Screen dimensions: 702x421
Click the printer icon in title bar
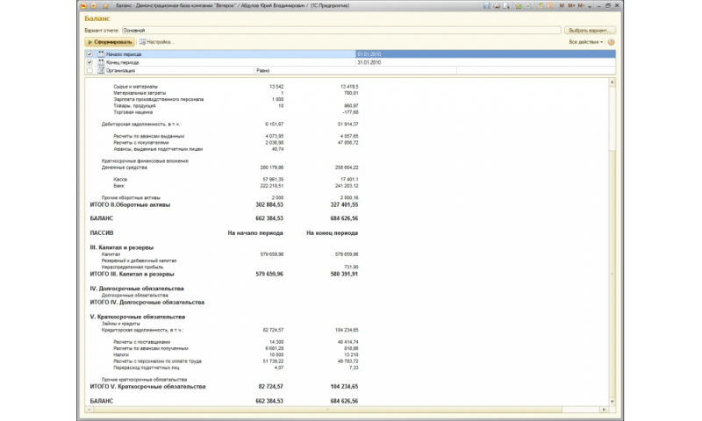pos(497,5)
